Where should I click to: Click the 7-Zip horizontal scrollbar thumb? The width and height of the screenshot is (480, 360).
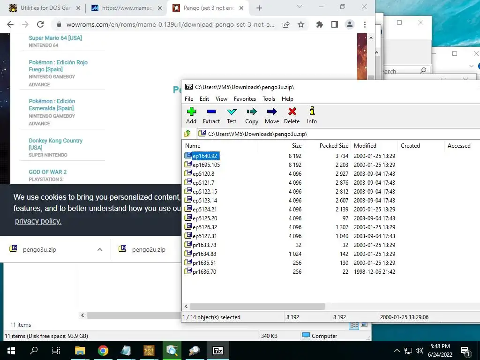point(257,306)
